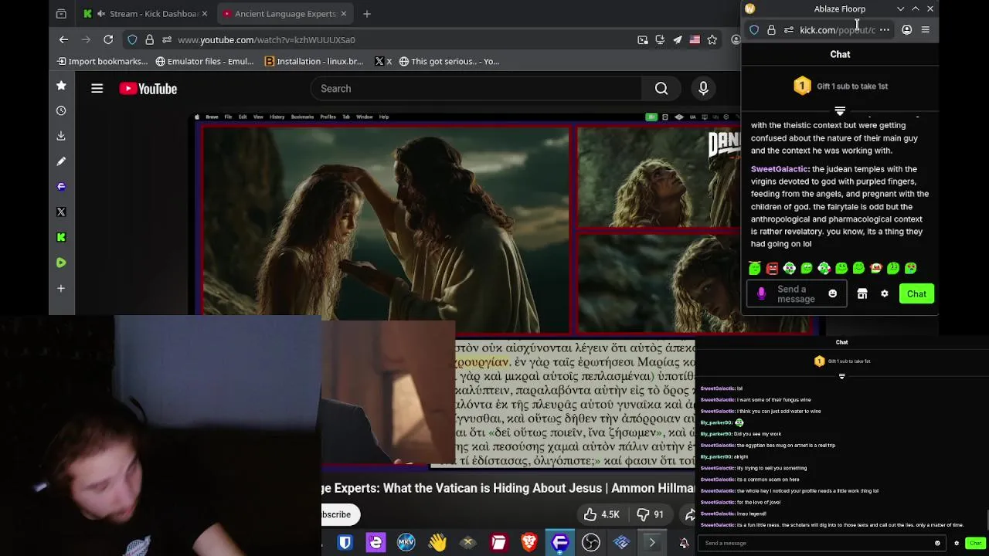Open the waving hand app in taskbar

[437, 543]
